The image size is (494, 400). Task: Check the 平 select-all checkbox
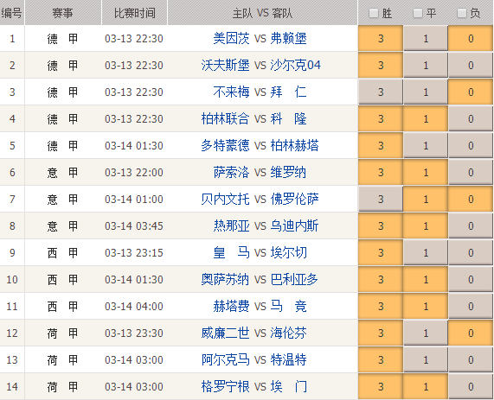click(418, 14)
